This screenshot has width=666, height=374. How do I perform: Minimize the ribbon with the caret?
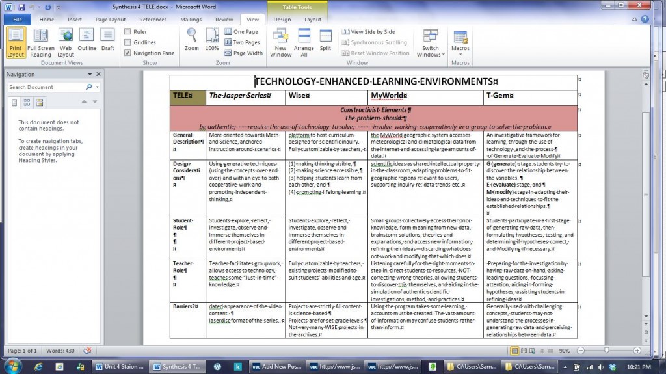[x=634, y=19]
